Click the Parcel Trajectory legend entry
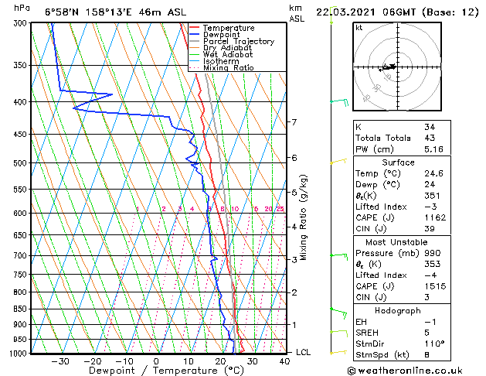The width and height of the screenshot is (486, 376). [x=239, y=41]
